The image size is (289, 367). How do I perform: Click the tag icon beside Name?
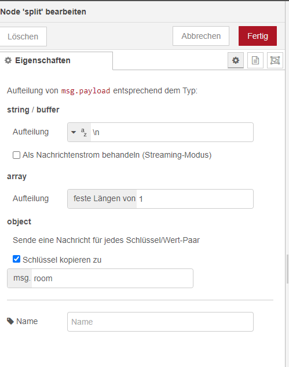(x=10, y=321)
